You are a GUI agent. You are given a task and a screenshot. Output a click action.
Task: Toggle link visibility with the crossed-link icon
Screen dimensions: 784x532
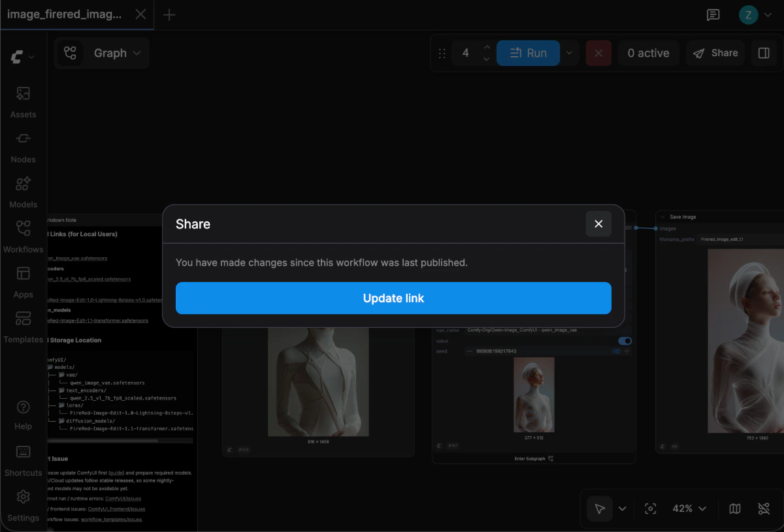point(763,508)
